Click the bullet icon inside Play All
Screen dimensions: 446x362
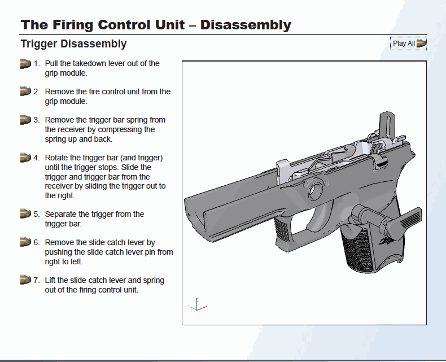[421, 43]
